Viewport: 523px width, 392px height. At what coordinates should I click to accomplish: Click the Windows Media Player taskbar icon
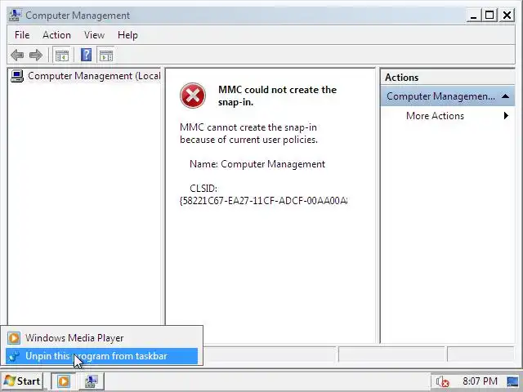pyautogui.click(x=64, y=381)
